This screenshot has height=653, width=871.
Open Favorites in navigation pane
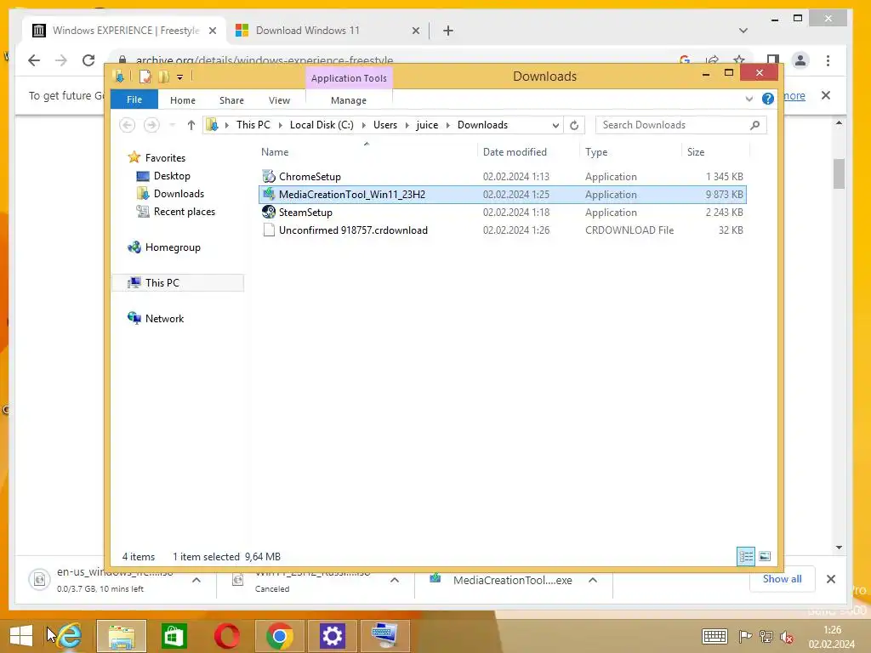[165, 158]
